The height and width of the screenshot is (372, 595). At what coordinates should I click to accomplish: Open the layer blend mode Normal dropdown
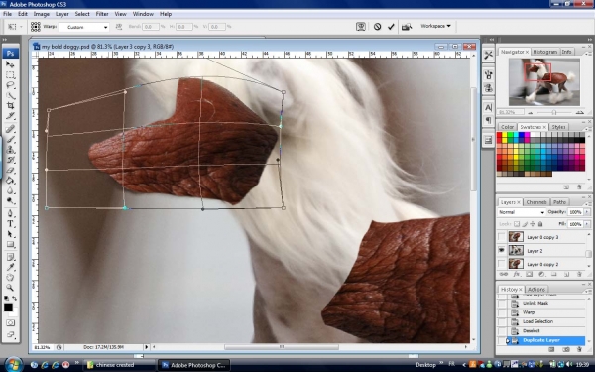coord(521,212)
